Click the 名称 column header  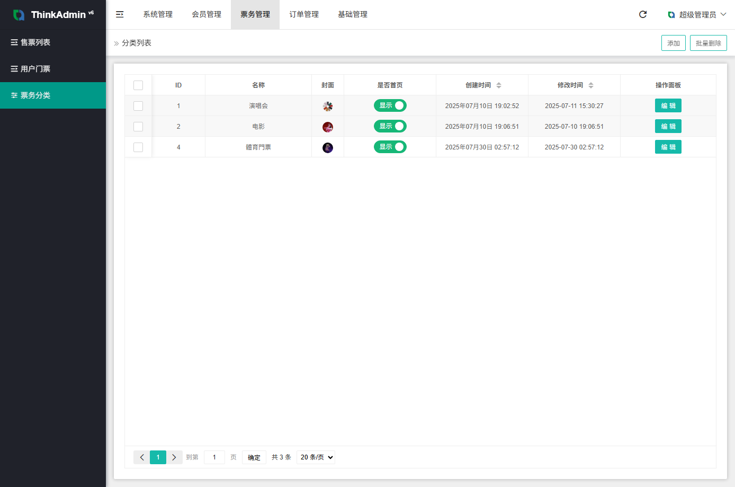pyautogui.click(x=258, y=85)
